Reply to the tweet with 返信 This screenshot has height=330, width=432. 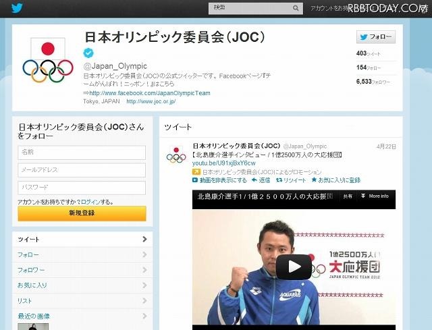click(261, 180)
